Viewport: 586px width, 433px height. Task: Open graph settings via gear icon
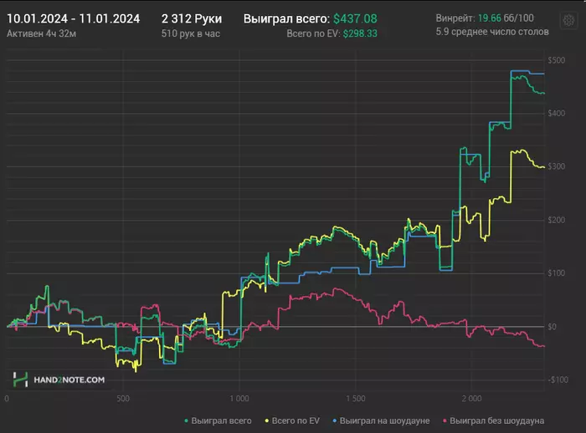pos(568,20)
